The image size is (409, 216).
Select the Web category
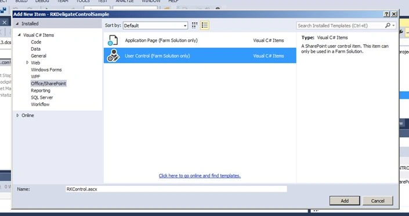click(x=35, y=63)
